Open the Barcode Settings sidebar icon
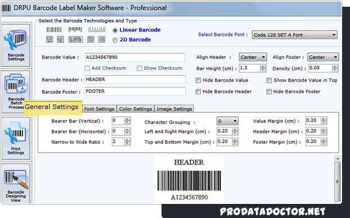Screen dimensions: 350x218 [x=16, y=46]
